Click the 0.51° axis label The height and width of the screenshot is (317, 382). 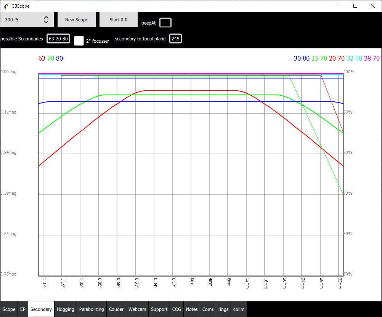(137, 283)
